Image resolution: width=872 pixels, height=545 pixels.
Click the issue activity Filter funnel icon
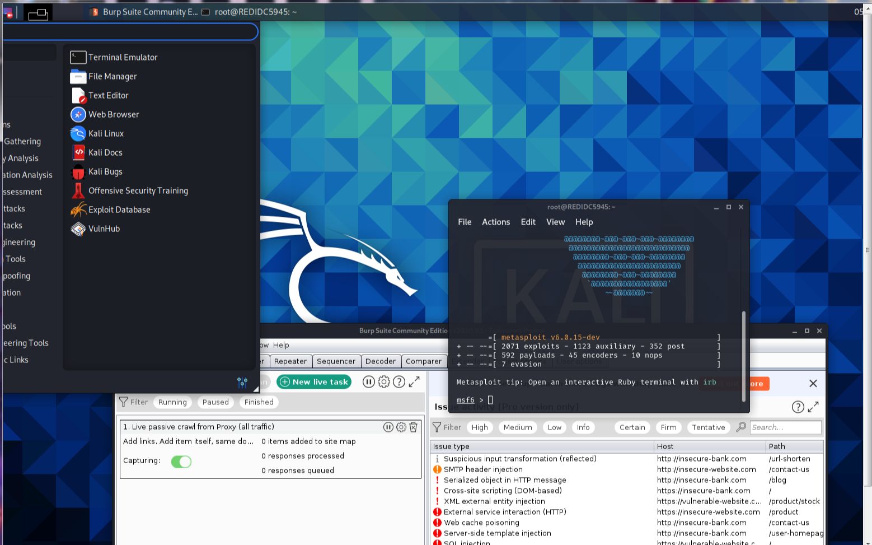pyautogui.click(x=437, y=427)
